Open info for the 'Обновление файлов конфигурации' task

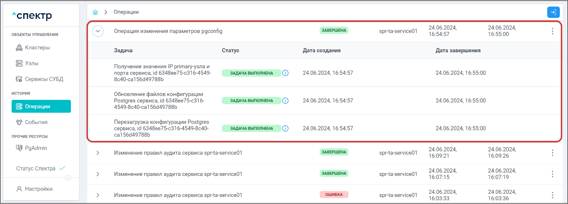coord(285,101)
